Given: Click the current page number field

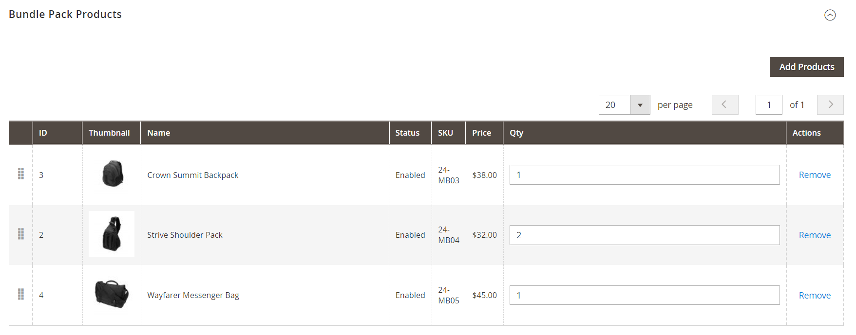Looking at the screenshot, I should [768, 105].
